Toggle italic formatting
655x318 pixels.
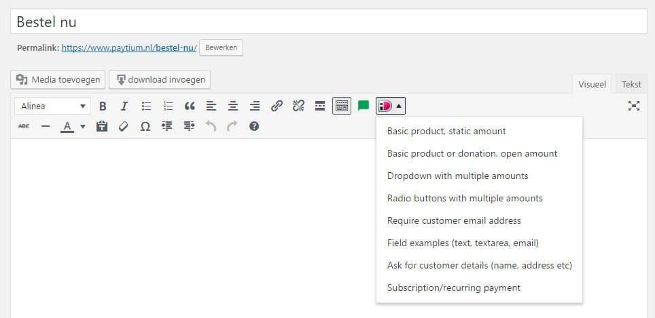tap(124, 106)
